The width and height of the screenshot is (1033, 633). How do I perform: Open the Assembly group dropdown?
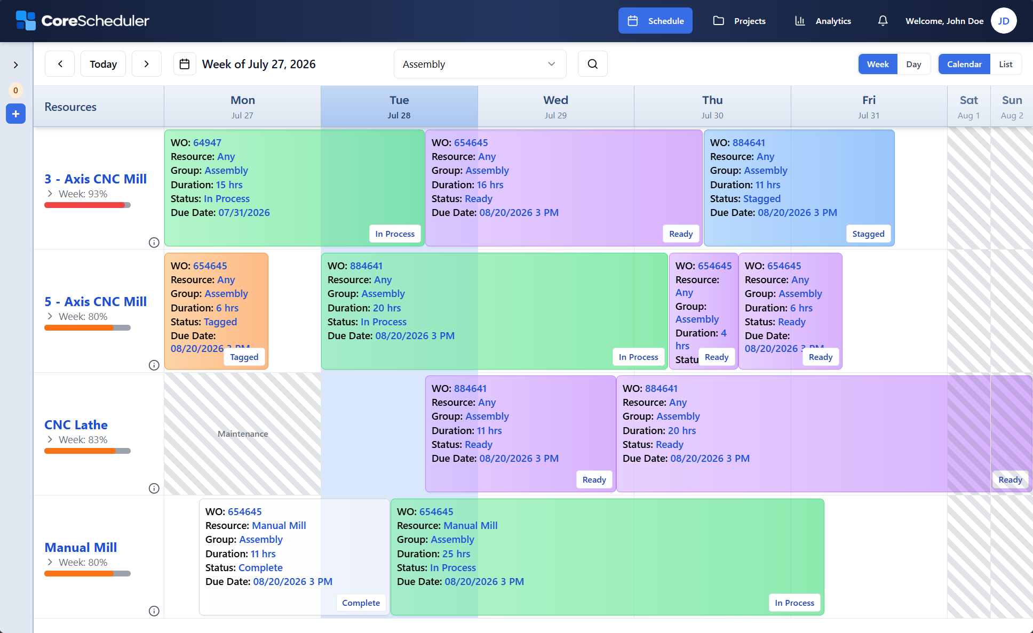[x=480, y=64]
